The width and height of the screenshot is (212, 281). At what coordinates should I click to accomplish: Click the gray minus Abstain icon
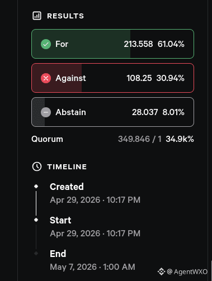click(46, 112)
